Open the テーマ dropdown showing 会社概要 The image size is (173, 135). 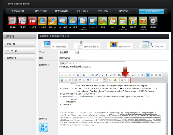[x=69, y=52]
